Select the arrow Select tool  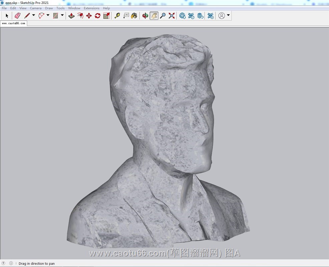click(x=7, y=16)
